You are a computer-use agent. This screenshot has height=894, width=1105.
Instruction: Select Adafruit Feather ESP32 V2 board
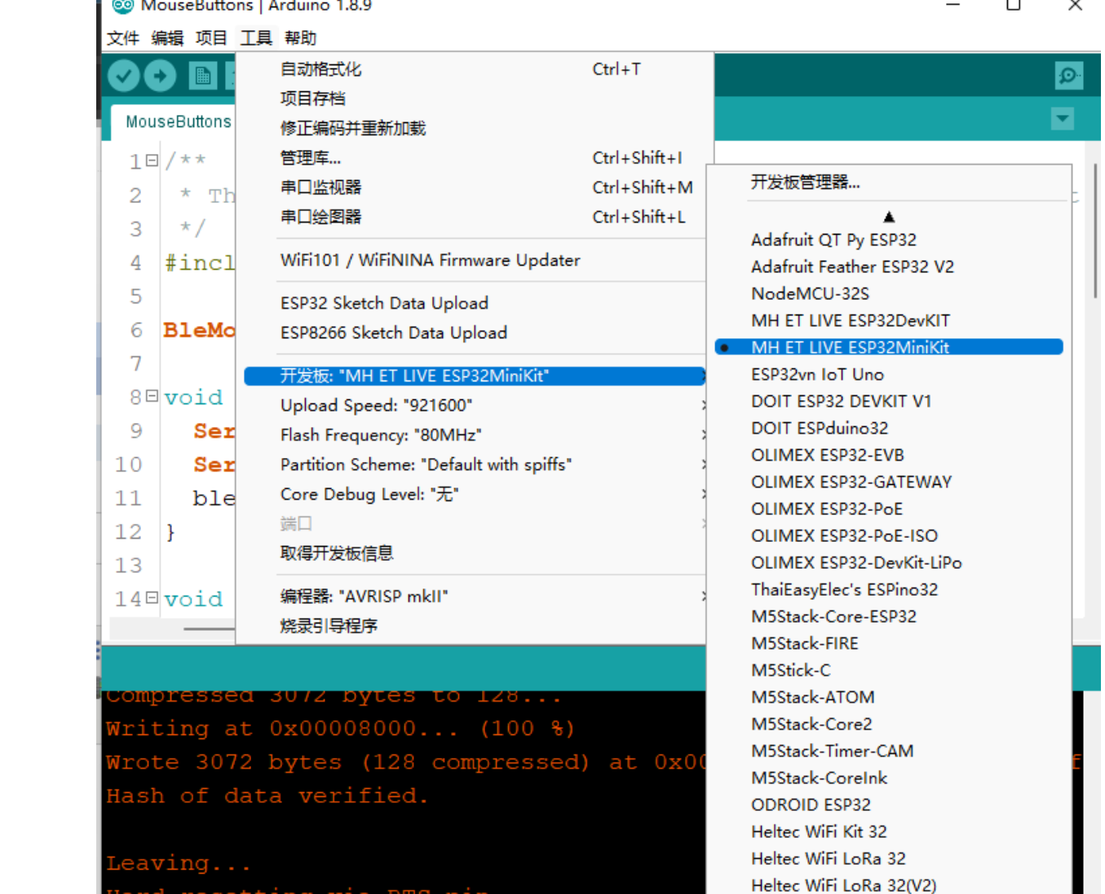pyautogui.click(x=889, y=266)
